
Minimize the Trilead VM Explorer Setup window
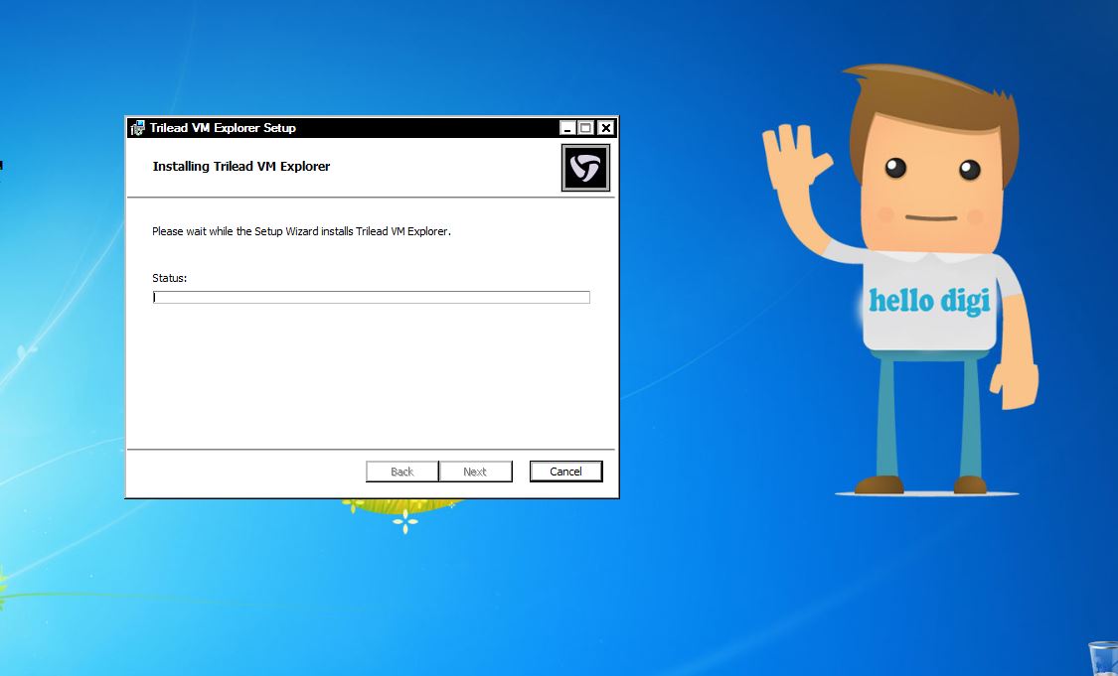pyautogui.click(x=567, y=128)
